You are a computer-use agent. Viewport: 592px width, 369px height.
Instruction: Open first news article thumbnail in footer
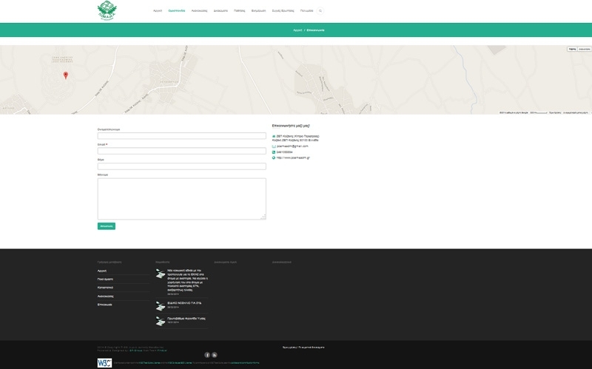tap(161, 274)
